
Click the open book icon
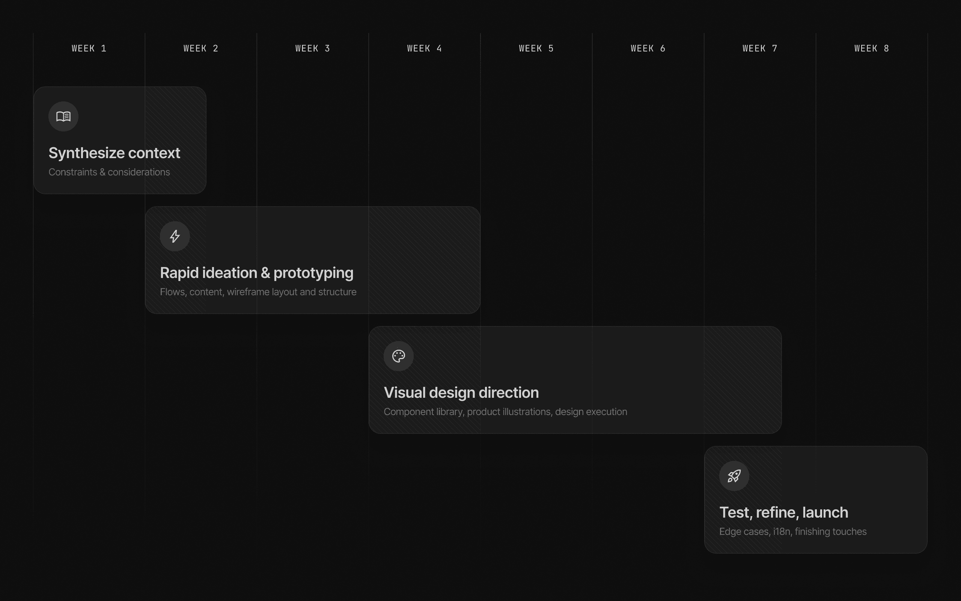[63, 116]
